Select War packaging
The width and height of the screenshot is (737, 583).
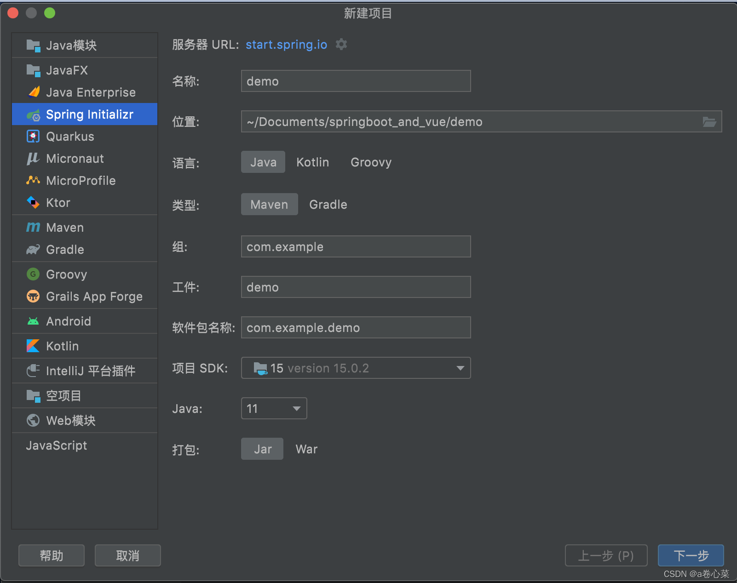click(x=307, y=449)
